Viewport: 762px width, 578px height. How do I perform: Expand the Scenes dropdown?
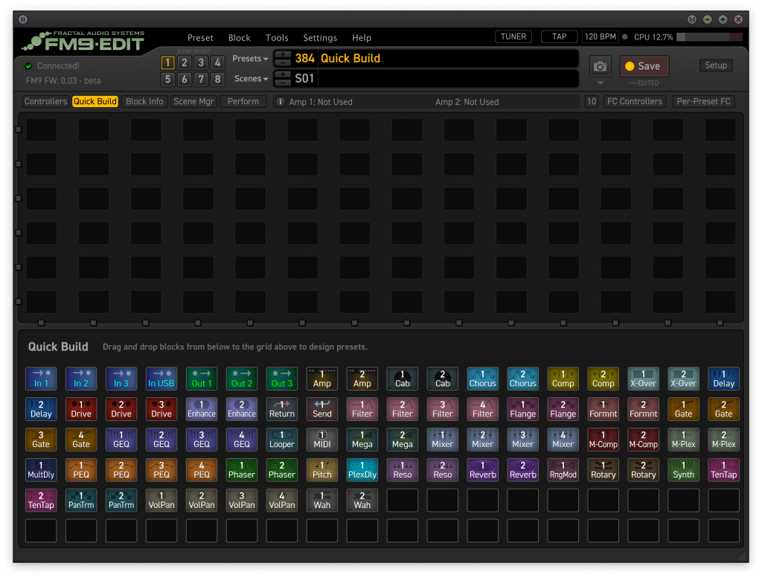(252, 79)
